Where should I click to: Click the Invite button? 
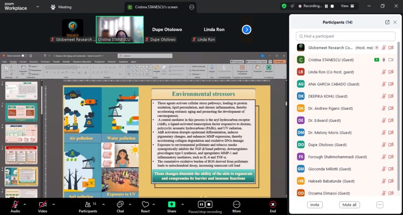coord(314,205)
